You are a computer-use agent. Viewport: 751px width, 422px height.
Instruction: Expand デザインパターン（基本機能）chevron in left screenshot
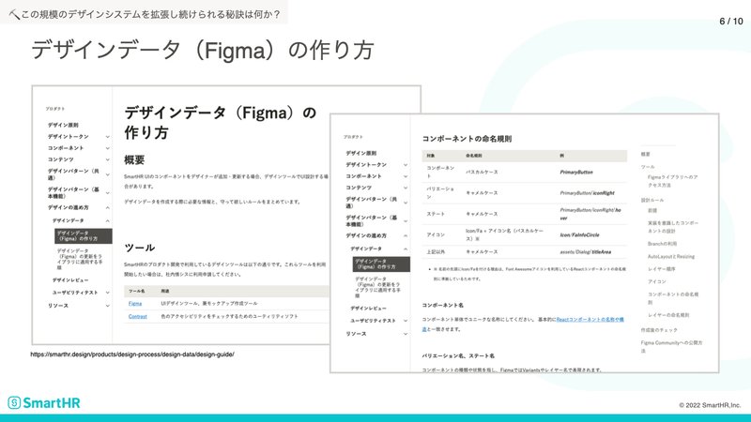[x=107, y=193]
